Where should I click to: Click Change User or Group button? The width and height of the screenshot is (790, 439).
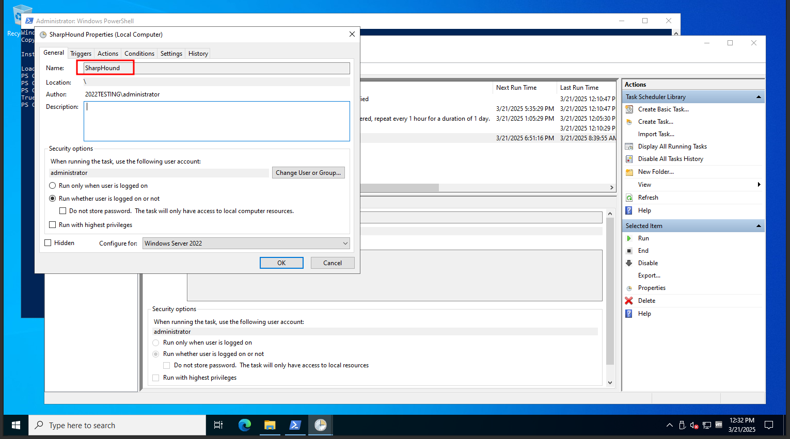308,173
